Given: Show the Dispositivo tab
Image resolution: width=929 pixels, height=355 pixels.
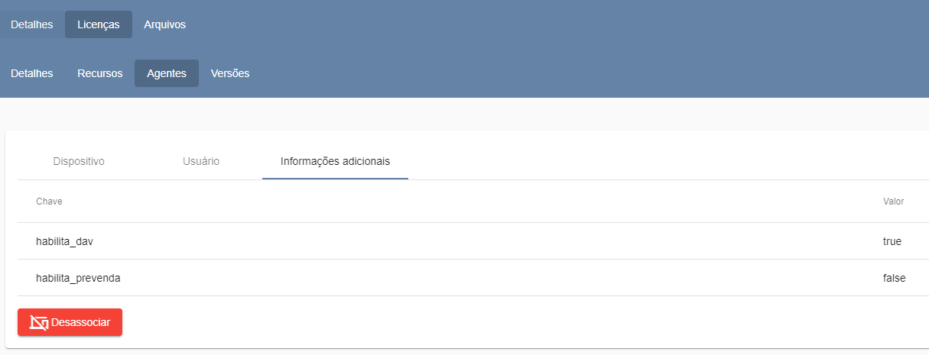Looking at the screenshot, I should 79,161.
